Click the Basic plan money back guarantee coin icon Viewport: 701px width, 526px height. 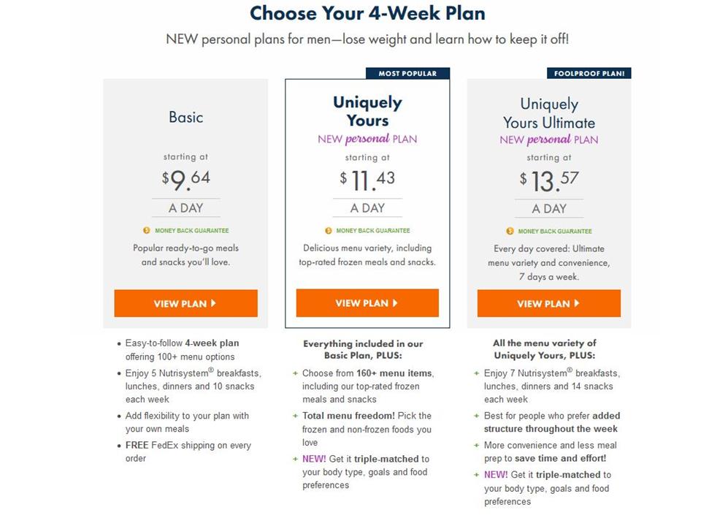pos(146,231)
